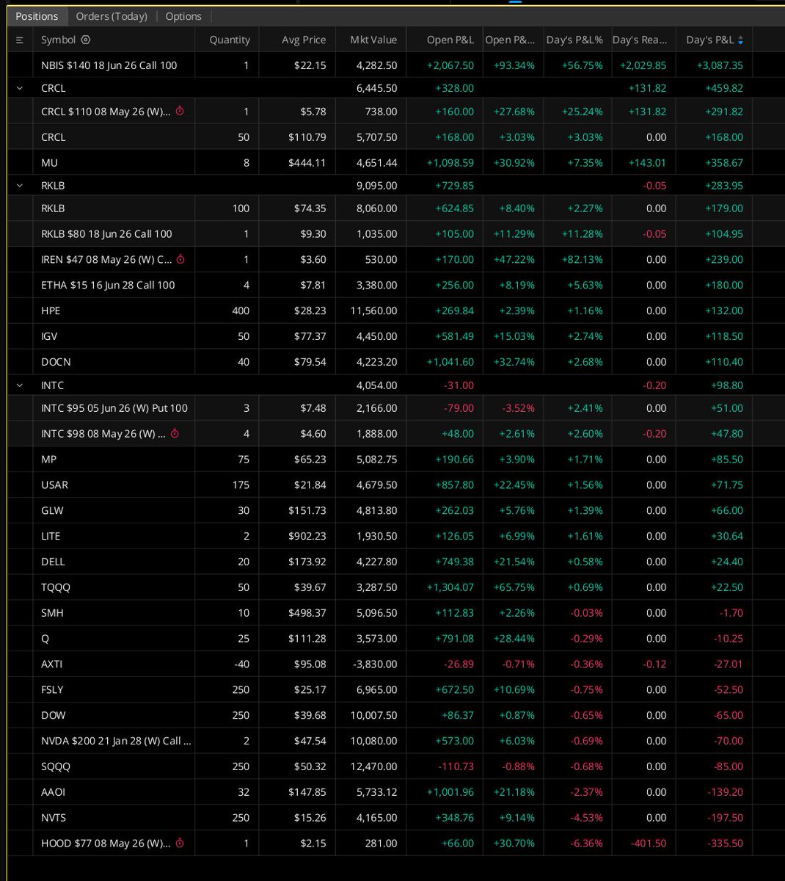Viewport: 785px width, 881px height.
Task: Select the FSLY position row
Action: point(396,690)
